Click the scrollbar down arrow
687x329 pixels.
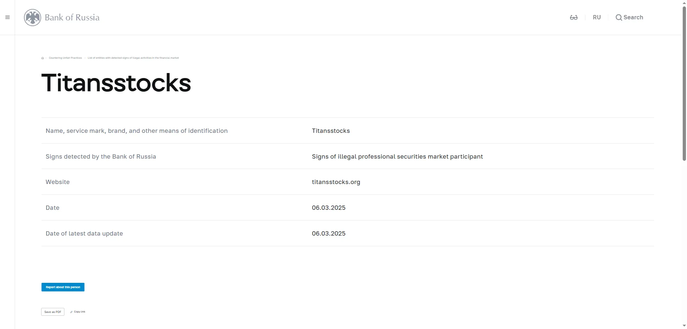[x=684, y=326]
